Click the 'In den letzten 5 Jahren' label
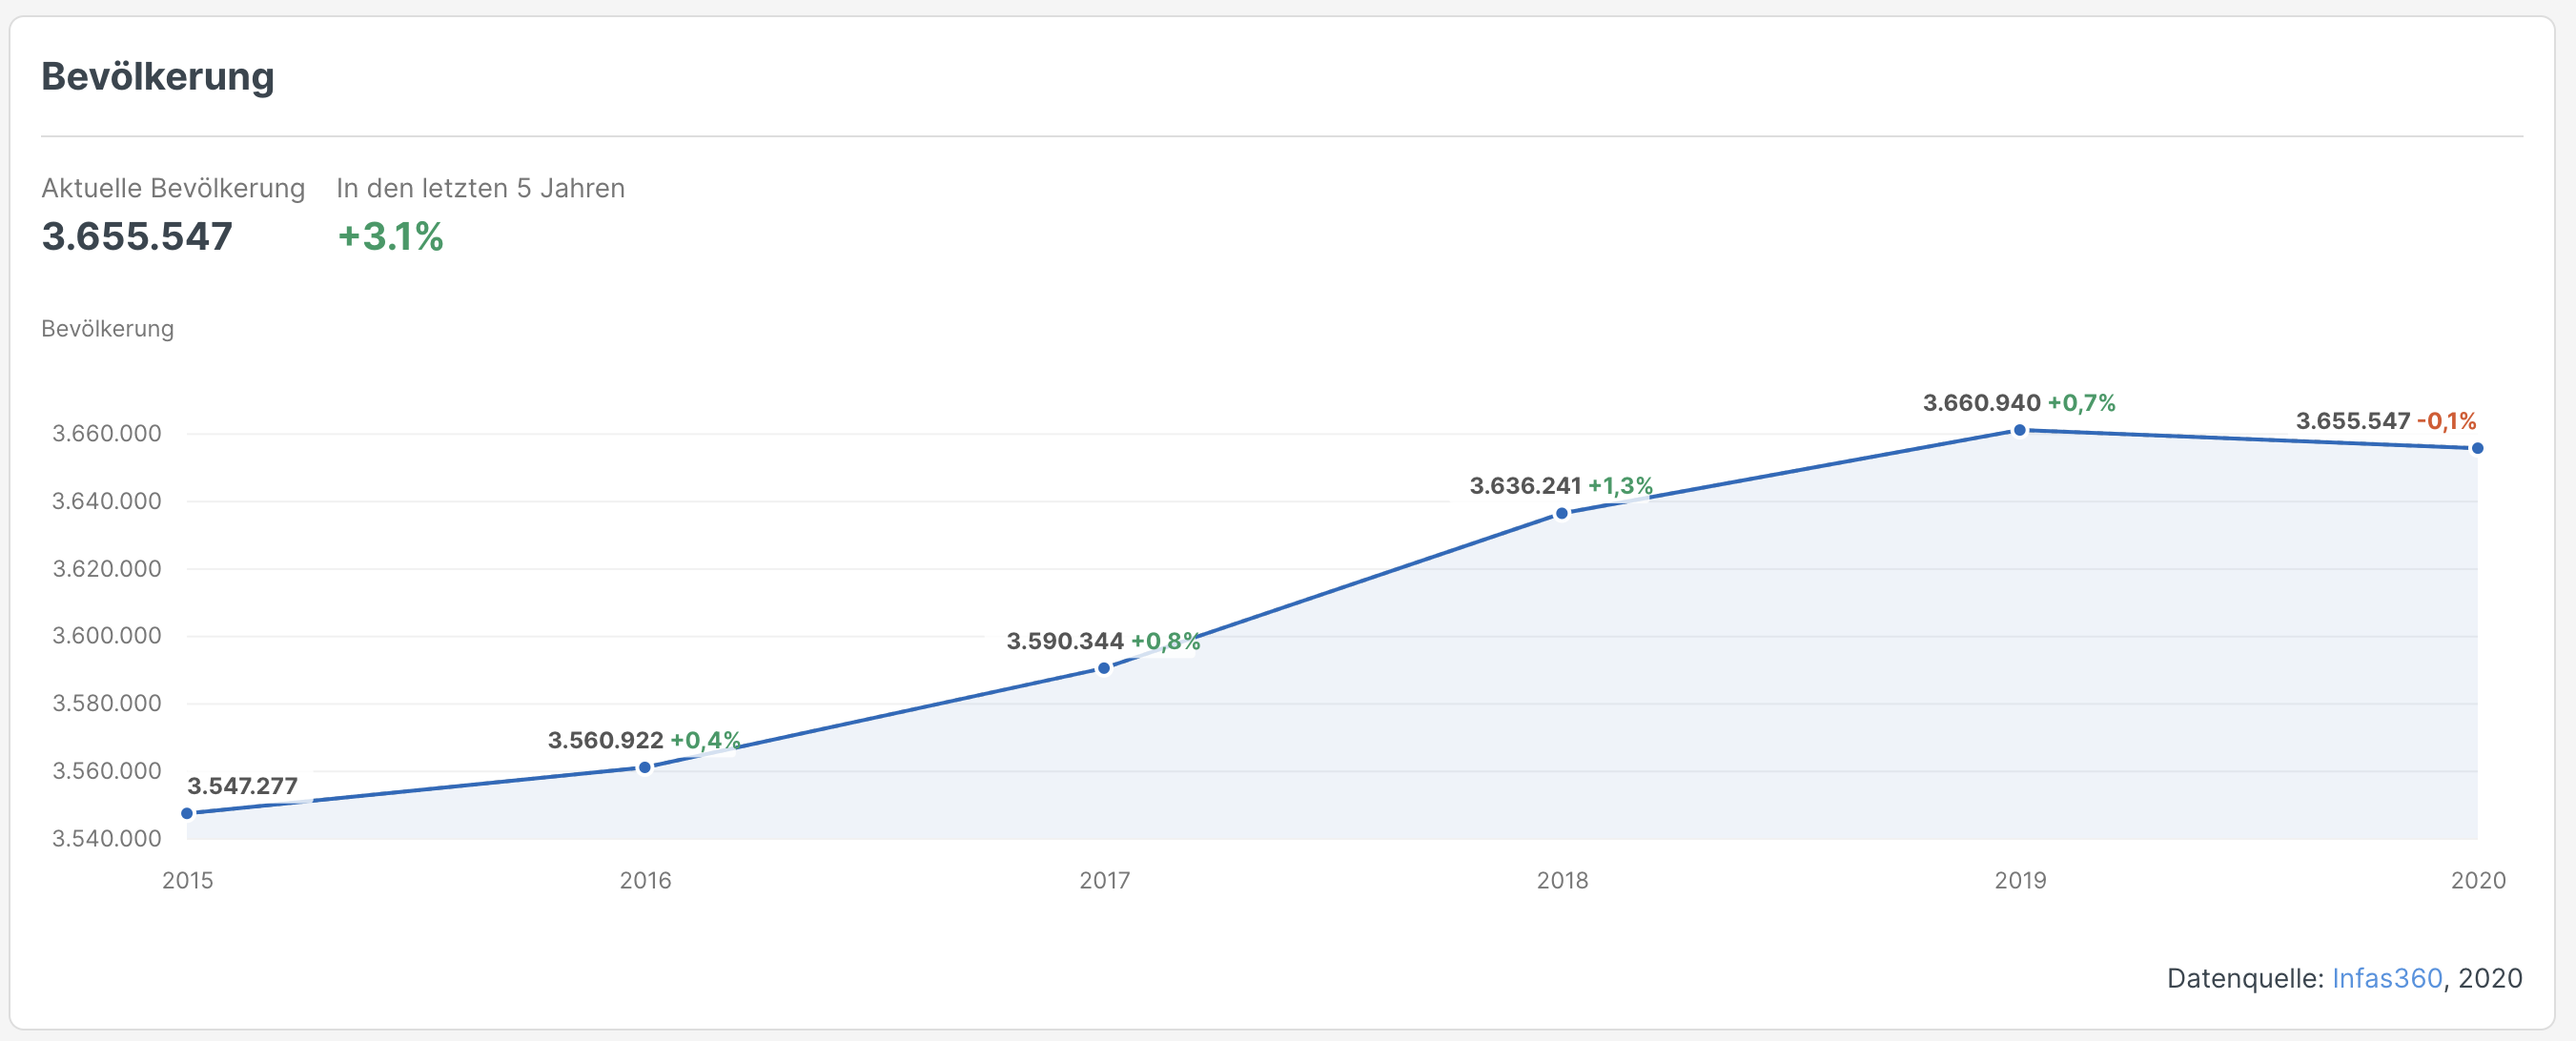This screenshot has width=2576, height=1041. pos(480,188)
